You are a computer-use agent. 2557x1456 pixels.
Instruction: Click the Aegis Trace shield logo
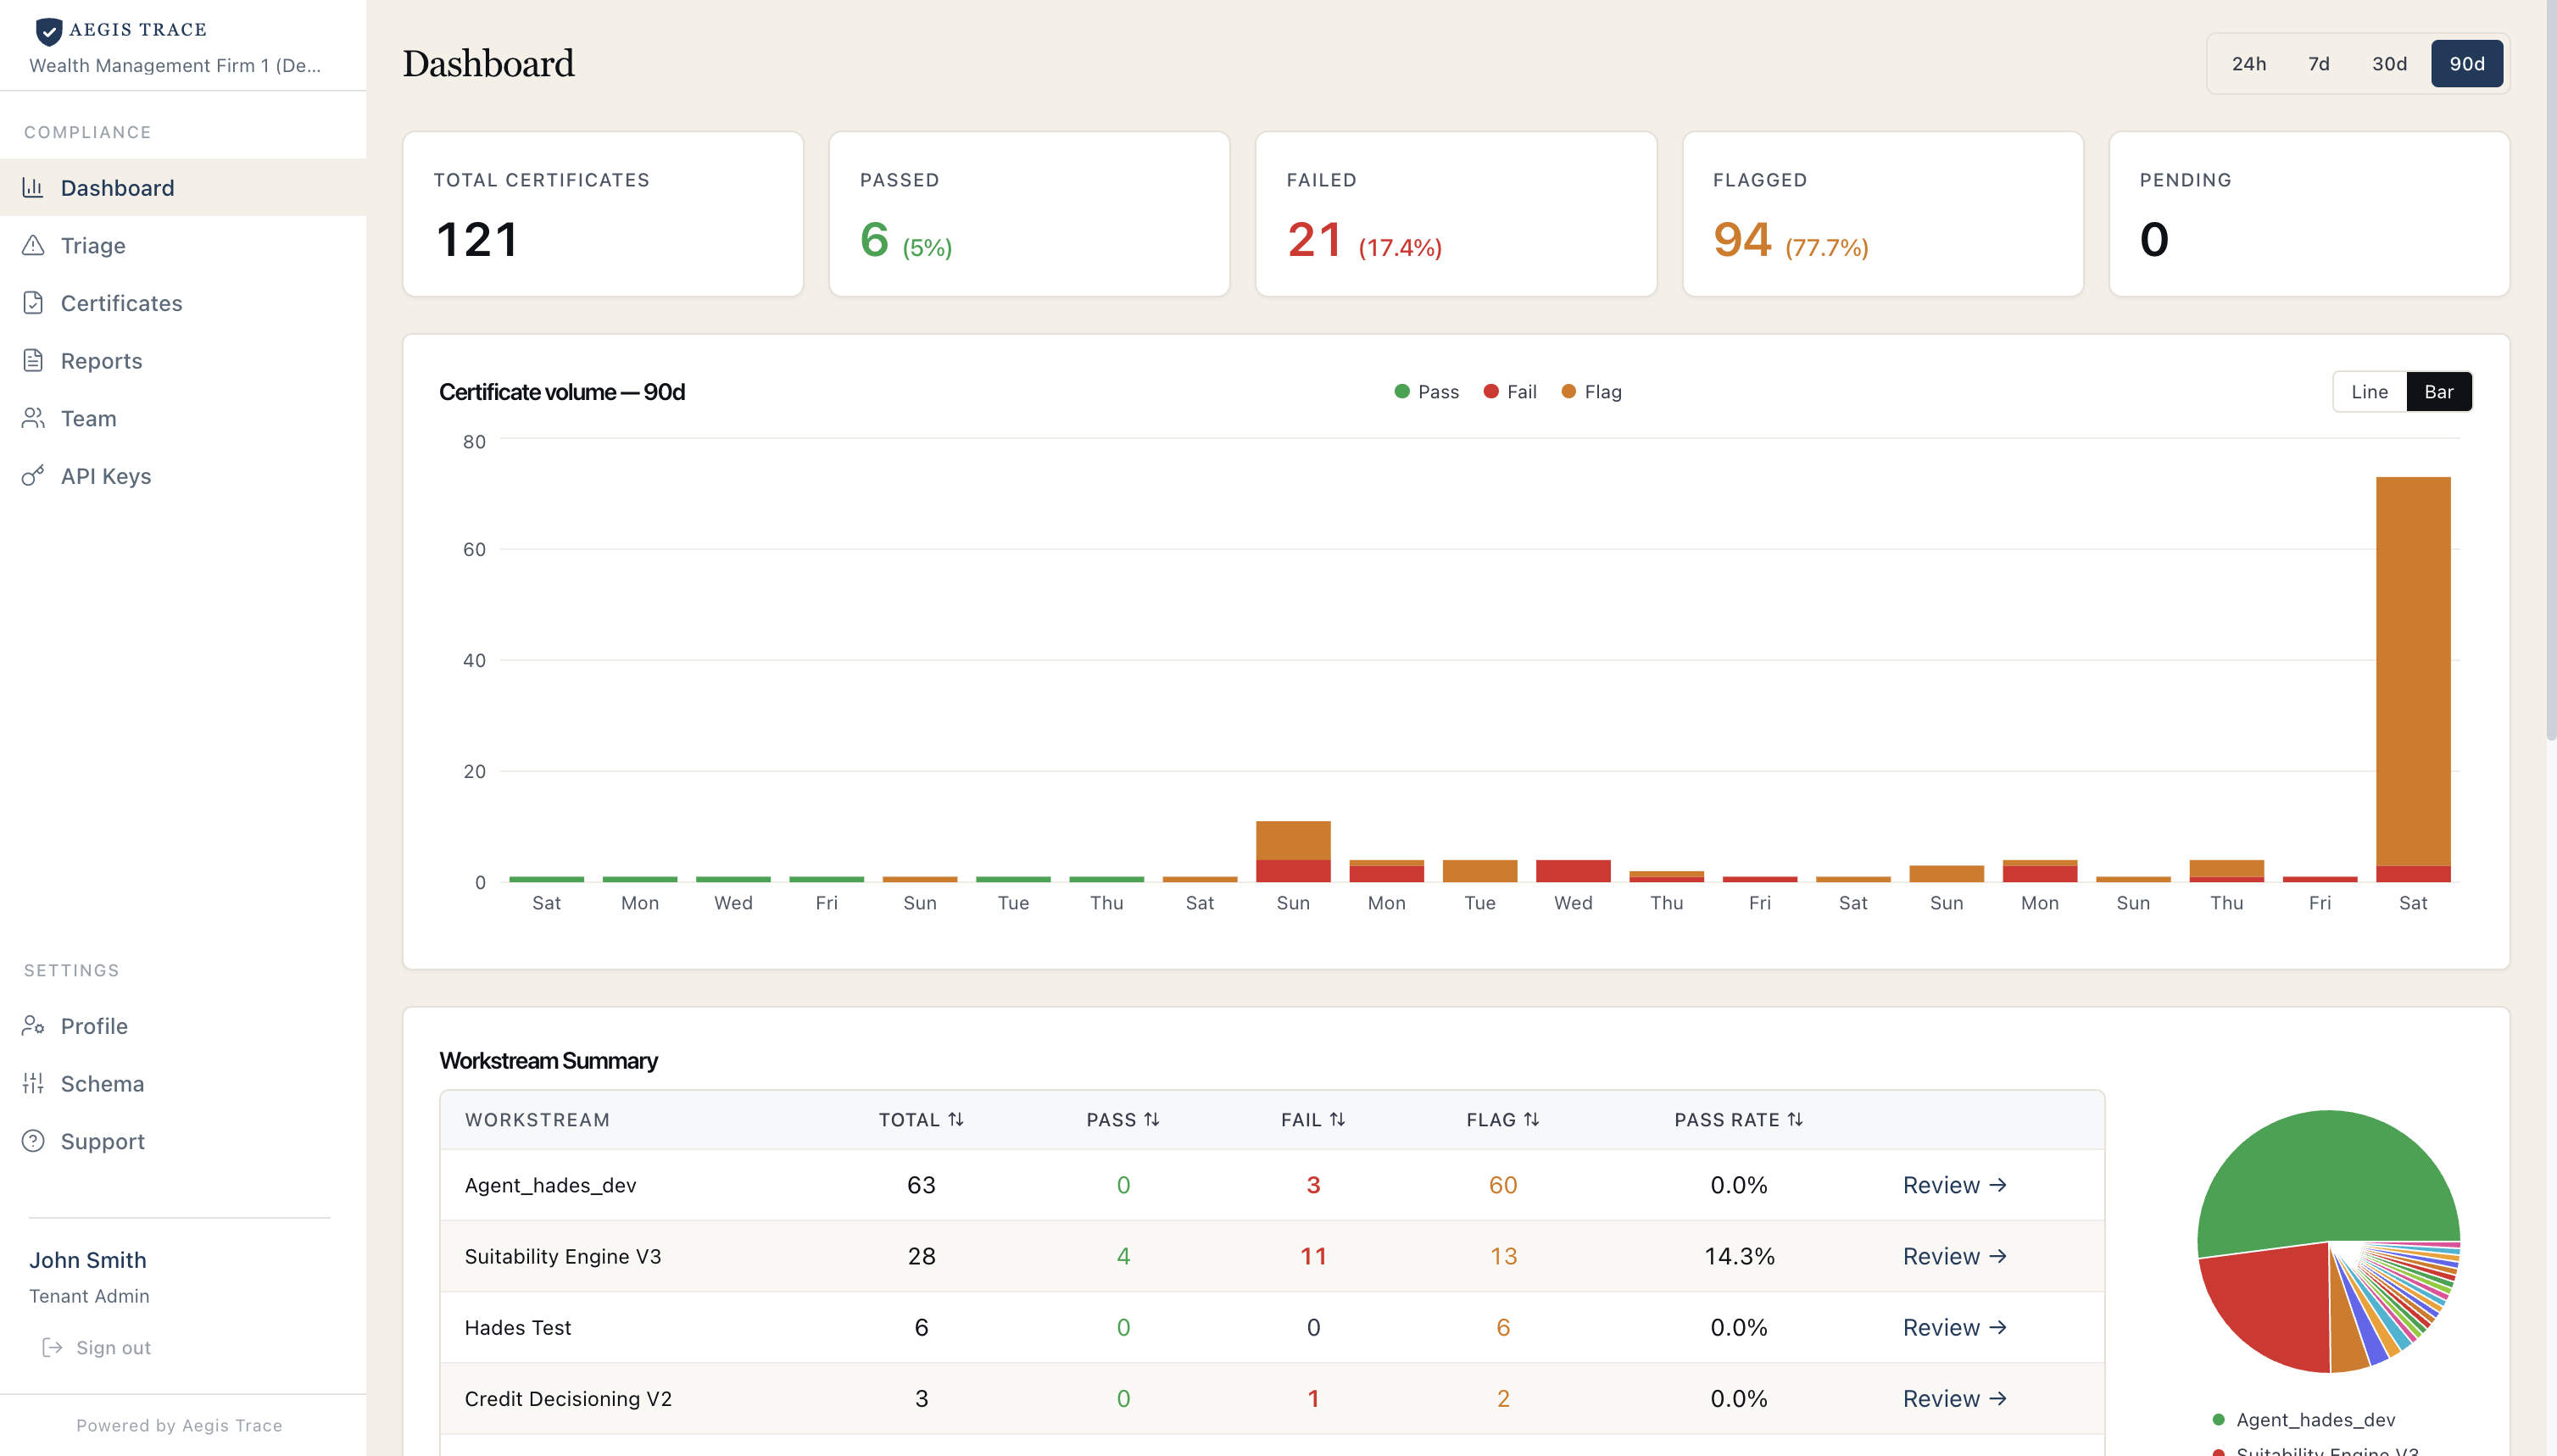(48, 31)
